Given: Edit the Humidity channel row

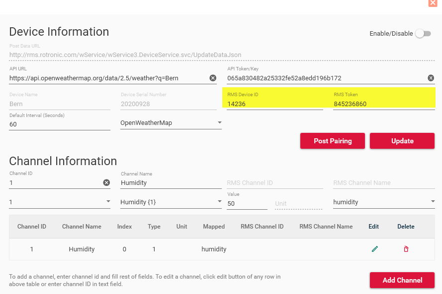Looking at the screenshot, I should pos(374,249).
